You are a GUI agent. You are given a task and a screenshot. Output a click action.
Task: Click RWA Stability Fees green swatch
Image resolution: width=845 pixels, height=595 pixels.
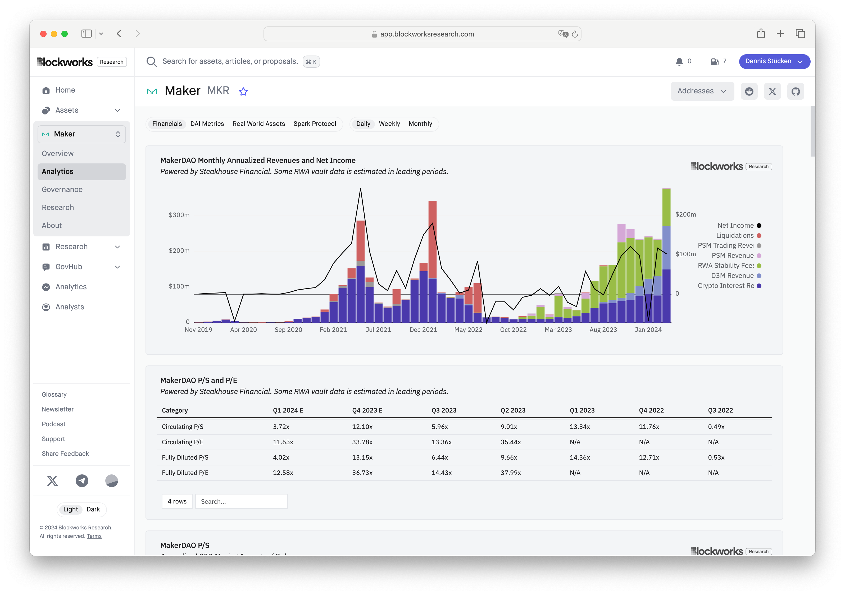759,266
